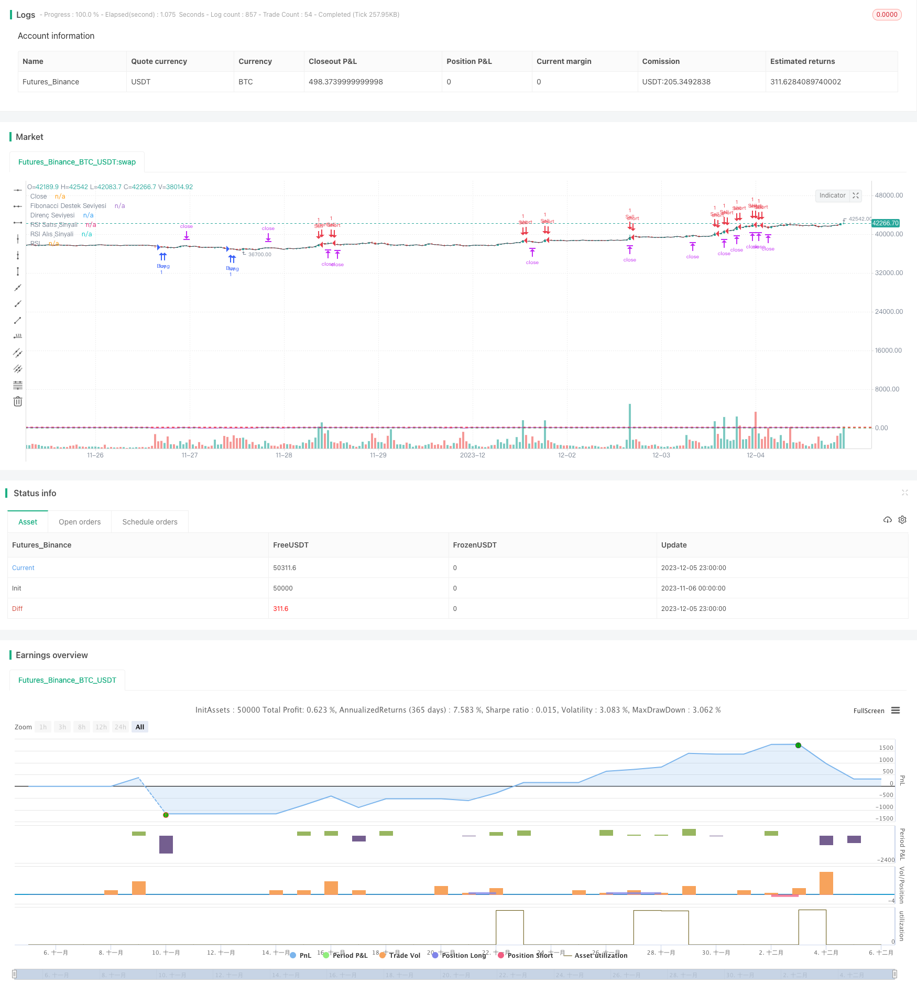Open the earnings chart hamburger context menu
This screenshot has height=995, width=917.
coord(896,710)
